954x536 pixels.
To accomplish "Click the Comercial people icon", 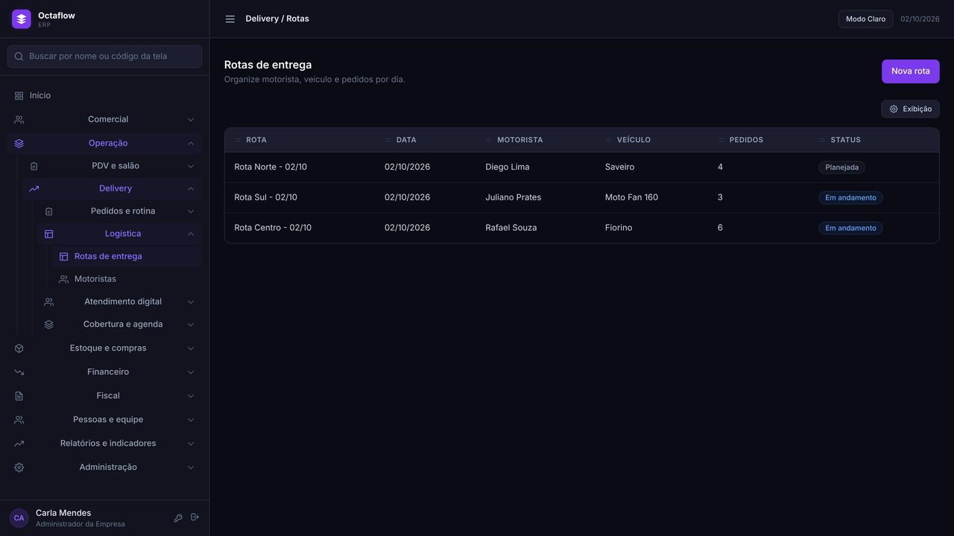I will [x=19, y=120].
